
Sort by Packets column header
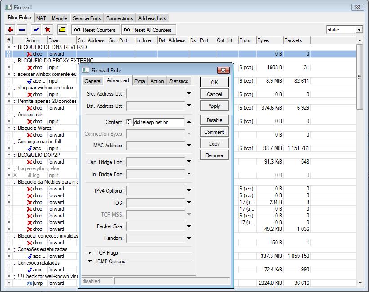[x=297, y=40]
